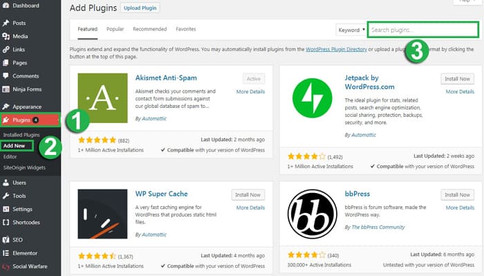Click the Shortcodes brackets icon
The image size is (484, 276).
pos(6,222)
